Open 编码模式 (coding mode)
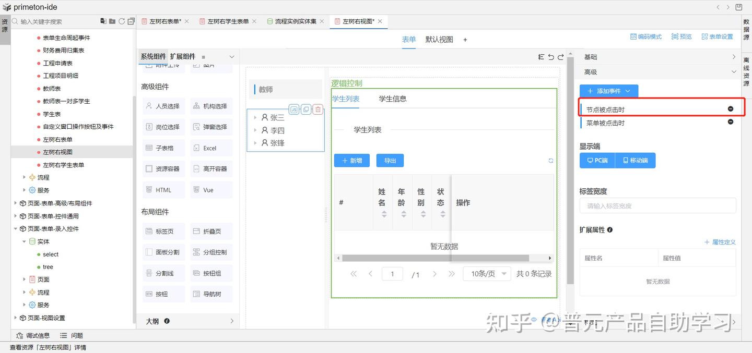Image resolution: width=752 pixels, height=353 pixels. coord(645,36)
